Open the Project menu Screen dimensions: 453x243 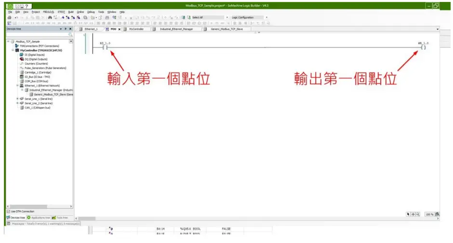[x=36, y=12]
